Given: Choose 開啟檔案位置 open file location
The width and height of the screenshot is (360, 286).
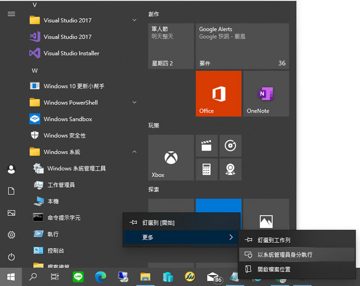Looking at the screenshot, I should pyautogui.click(x=297, y=269).
